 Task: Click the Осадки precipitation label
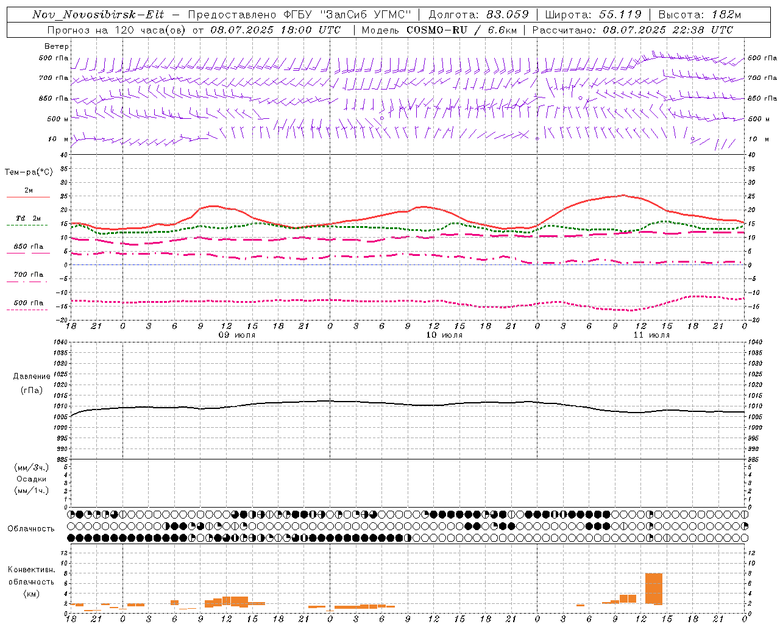point(31,479)
